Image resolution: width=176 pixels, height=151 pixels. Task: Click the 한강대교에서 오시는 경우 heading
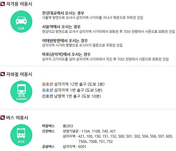point(63,13)
